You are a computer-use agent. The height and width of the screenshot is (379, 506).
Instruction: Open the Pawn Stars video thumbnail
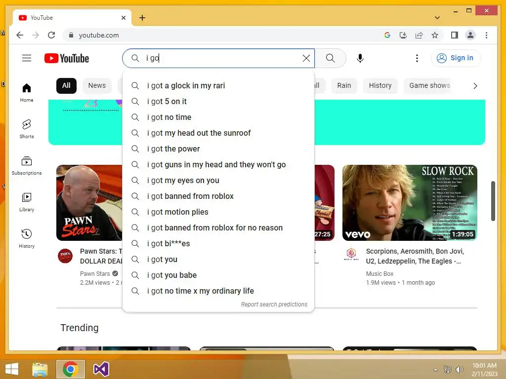tap(89, 203)
